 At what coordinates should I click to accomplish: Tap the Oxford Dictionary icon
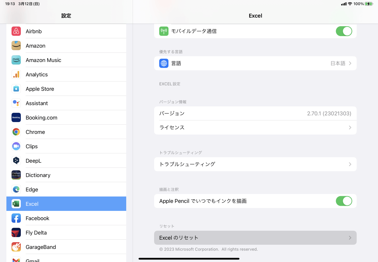16,175
